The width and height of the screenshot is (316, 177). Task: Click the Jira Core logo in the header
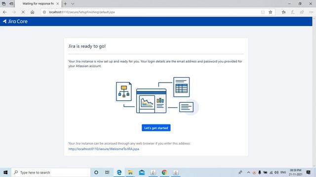click(x=15, y=22)
